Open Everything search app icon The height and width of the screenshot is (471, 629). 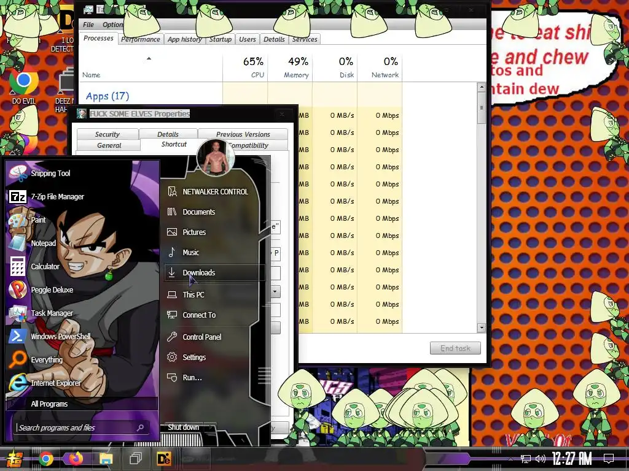click(18, 359)
